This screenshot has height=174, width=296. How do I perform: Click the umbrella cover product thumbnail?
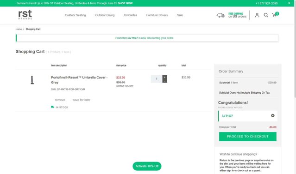(32, 80)
